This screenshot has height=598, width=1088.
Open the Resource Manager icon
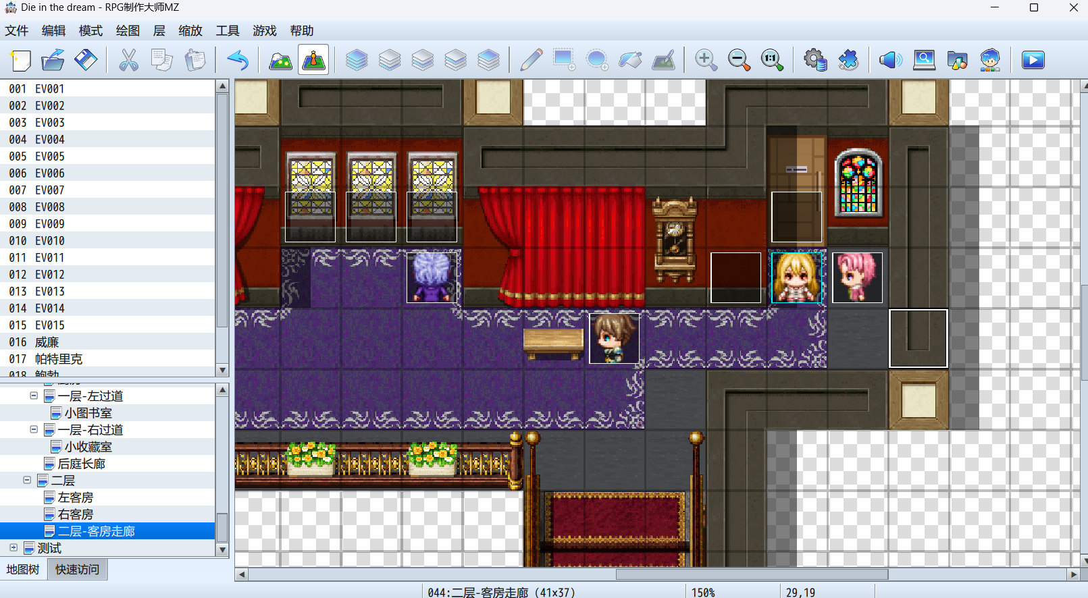coord(957,60)
